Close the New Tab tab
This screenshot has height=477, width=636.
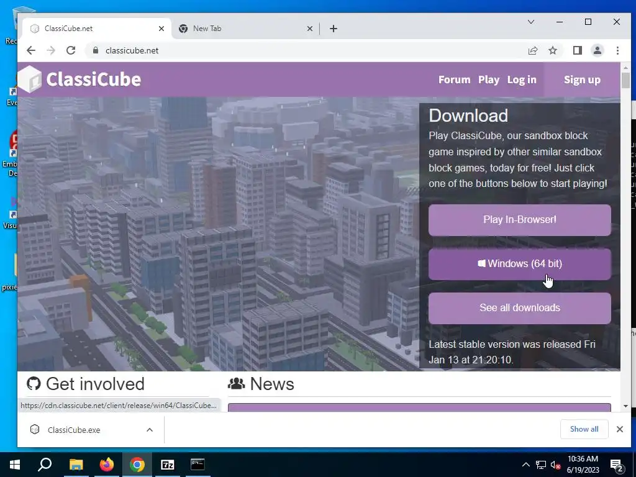click(309, 29)
